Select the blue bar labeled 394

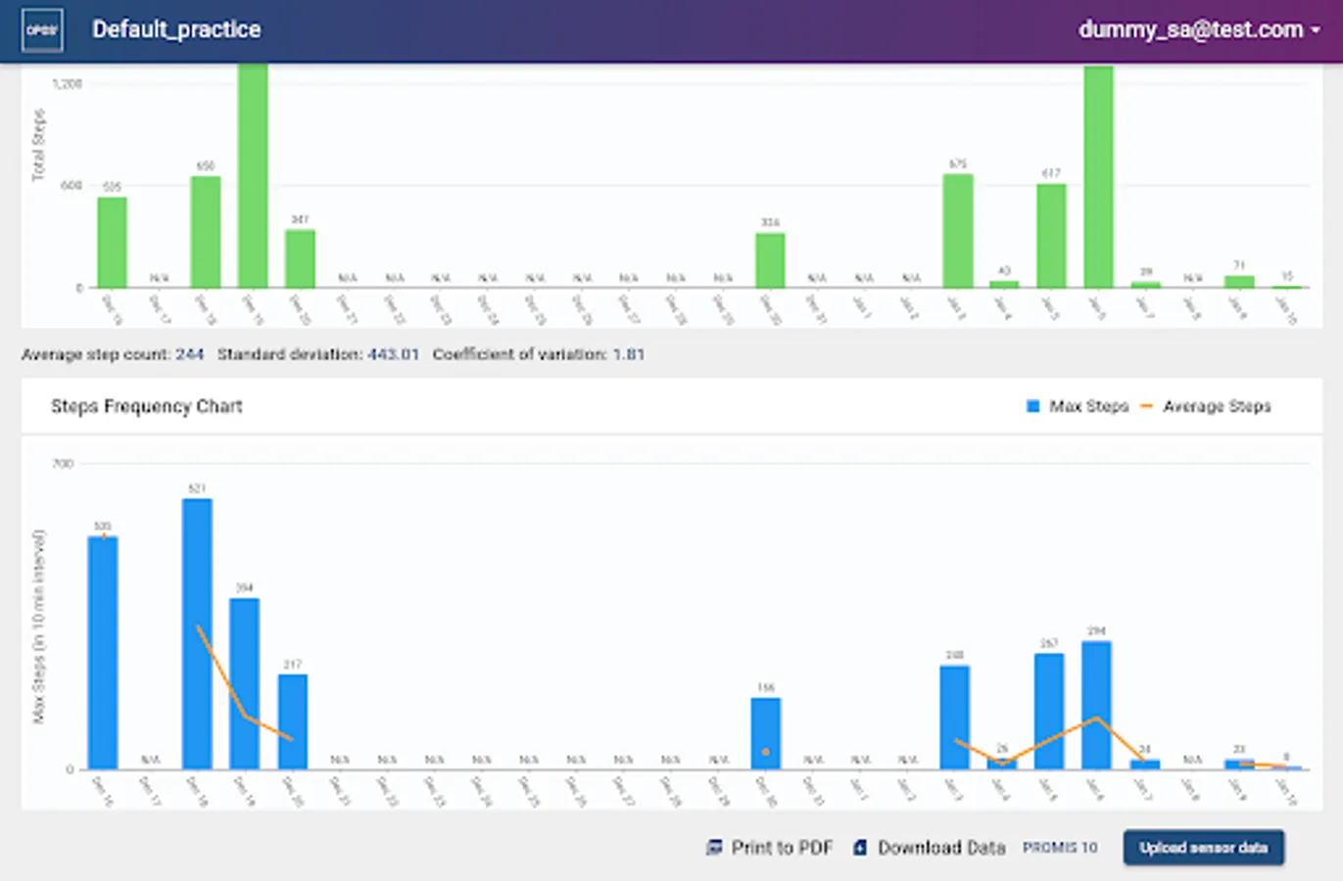tap(245, 684)
